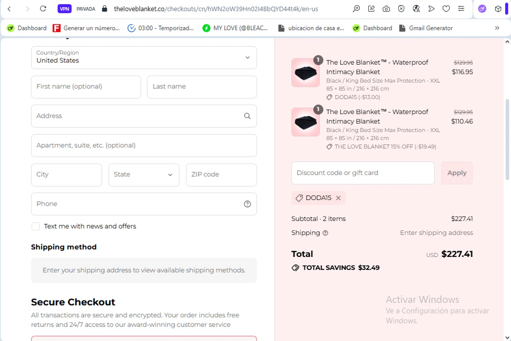Click scrollbar up arrow at top

507,42
